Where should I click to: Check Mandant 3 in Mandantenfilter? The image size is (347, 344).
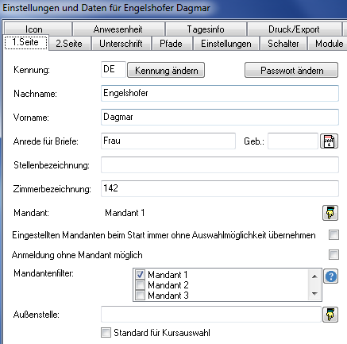(x=140, y=295)
